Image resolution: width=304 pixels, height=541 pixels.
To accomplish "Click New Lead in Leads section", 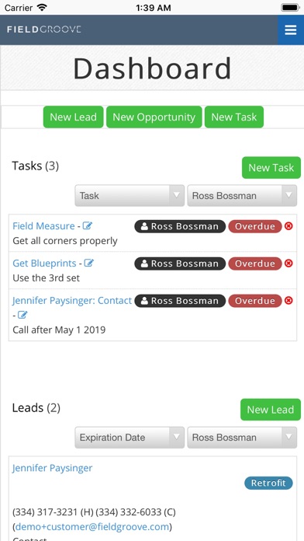I will [x=271, y=410].
